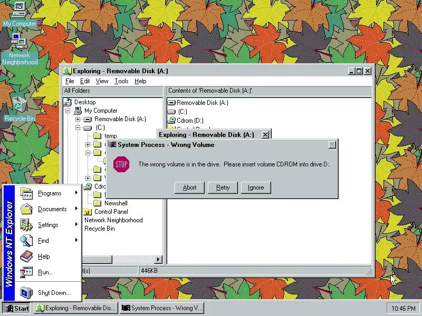The image size is (422, 316).
Task: Open the Tools menu in Explorer
Action: pos(121,81)
